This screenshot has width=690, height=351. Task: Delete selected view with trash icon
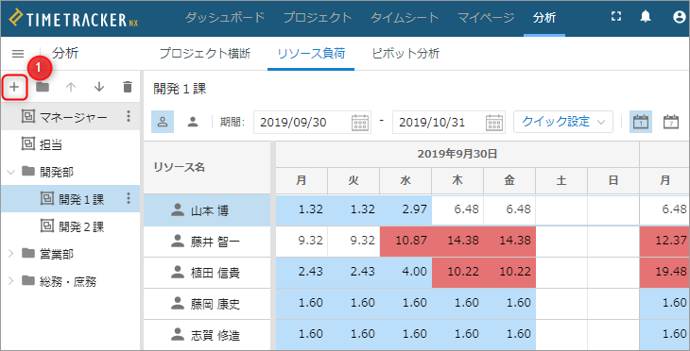[128, 87]
